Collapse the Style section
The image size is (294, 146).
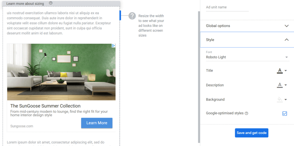(247, 40)
